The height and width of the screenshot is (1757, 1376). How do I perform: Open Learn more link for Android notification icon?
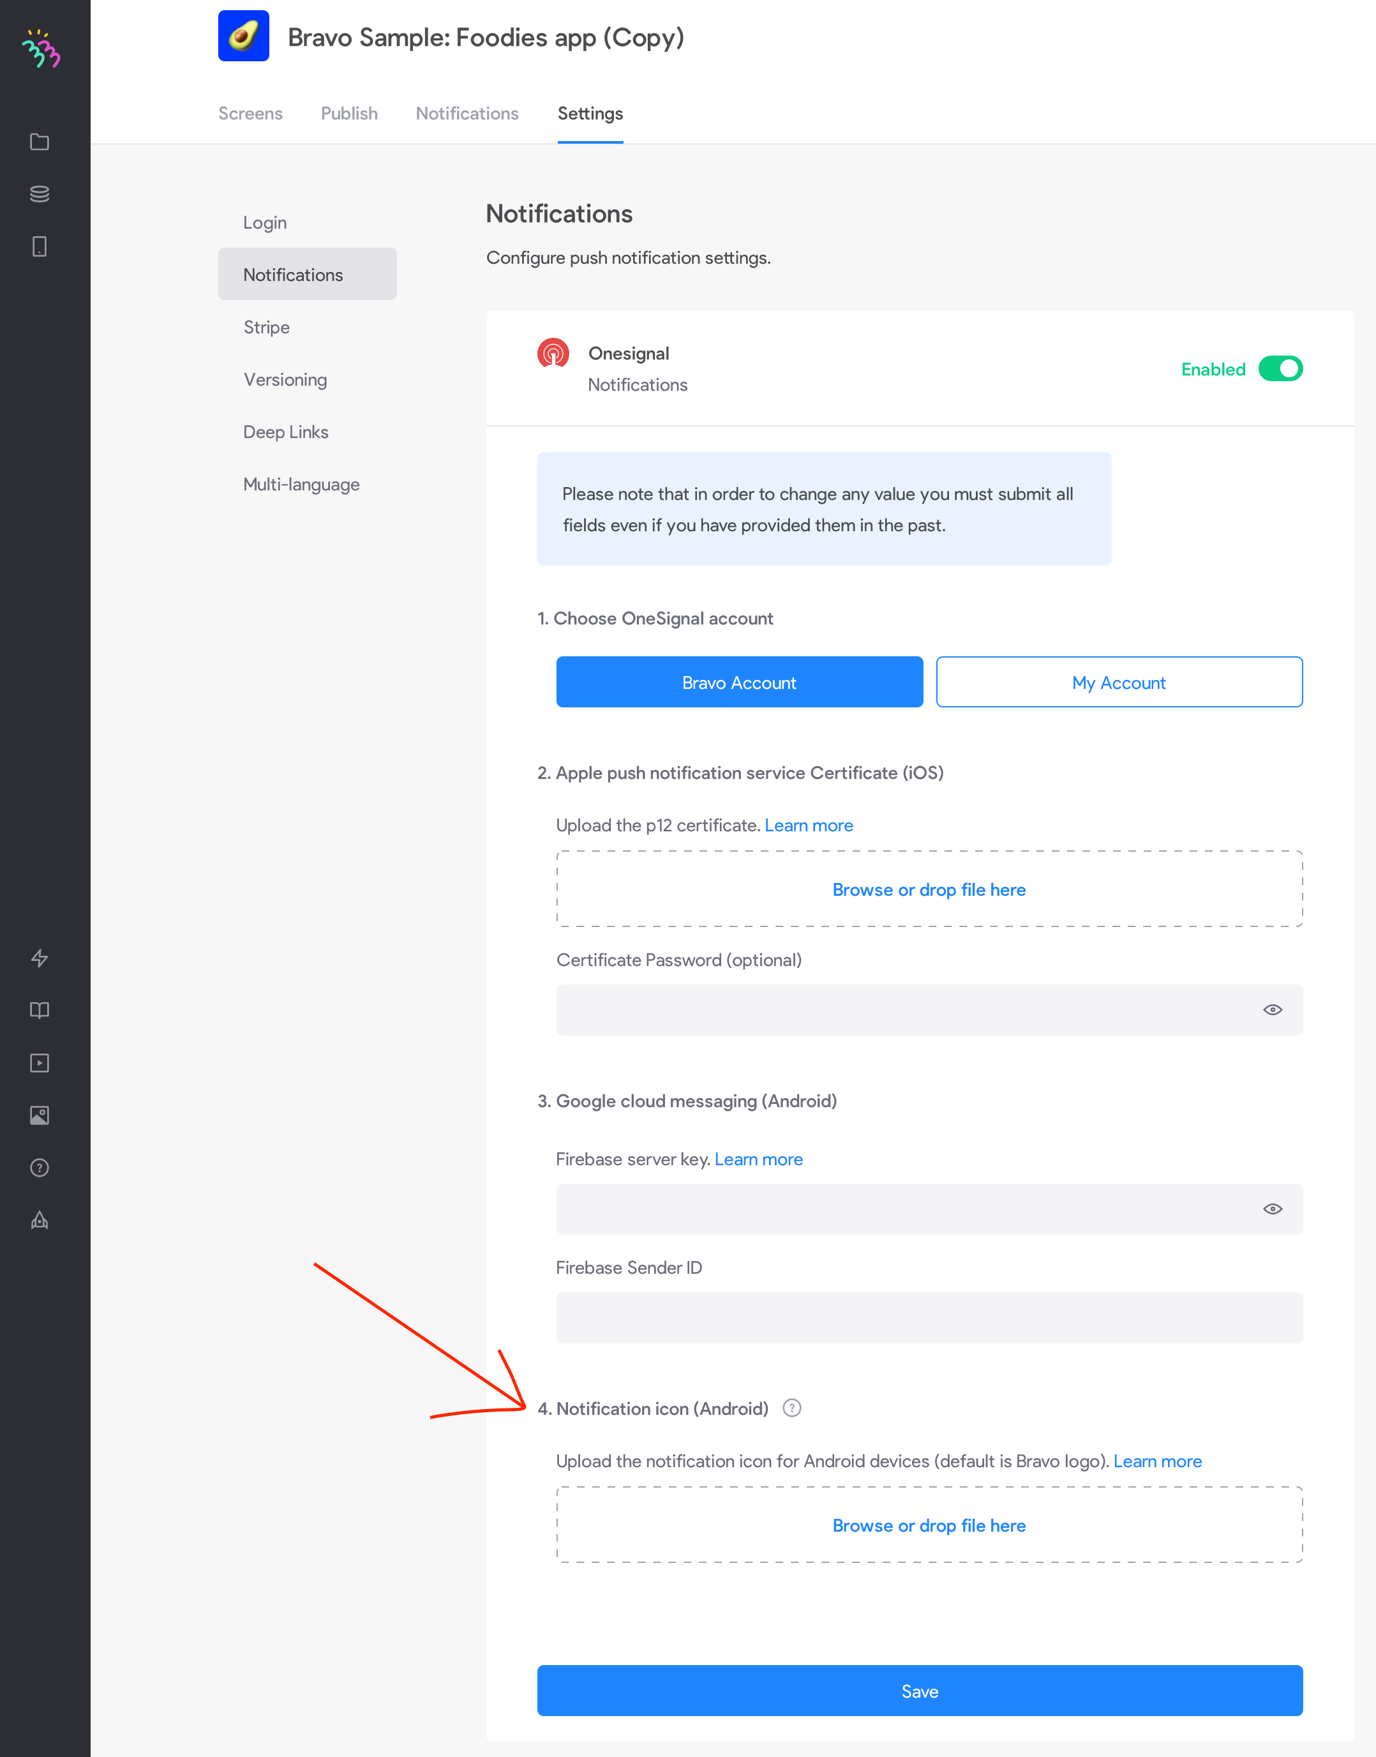[1158, 1461]
